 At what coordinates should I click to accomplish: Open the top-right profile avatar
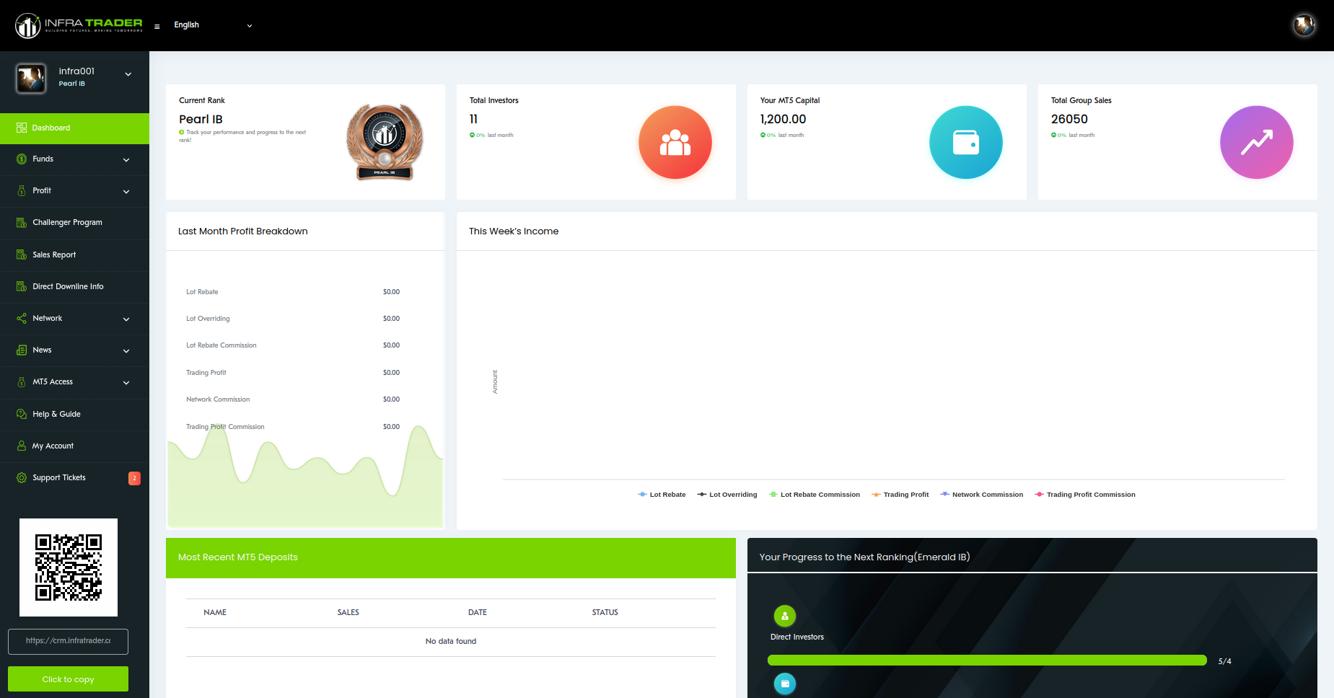[x=1304, y=25]
